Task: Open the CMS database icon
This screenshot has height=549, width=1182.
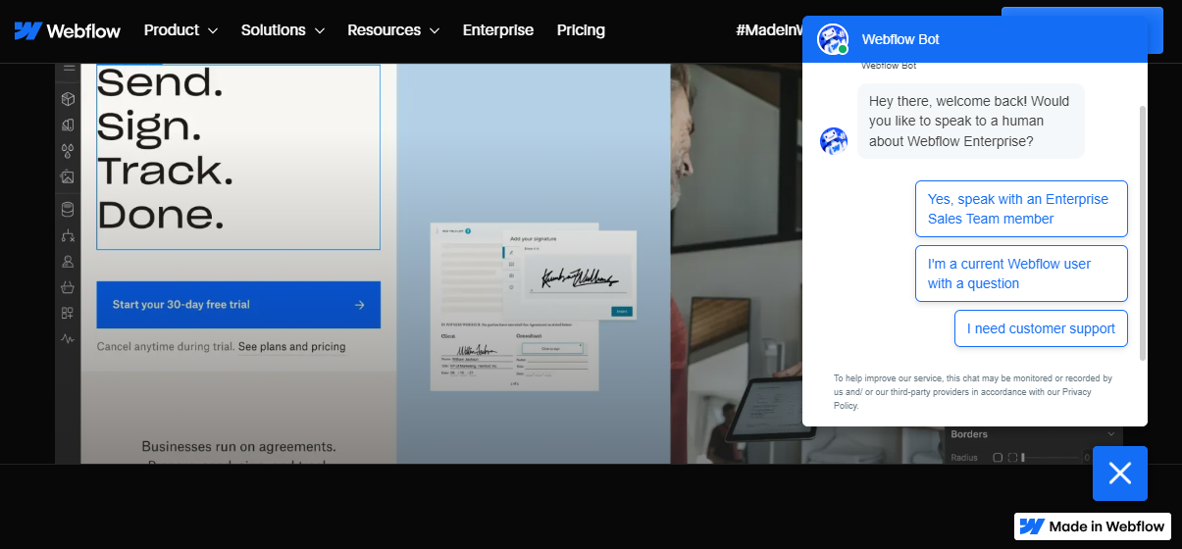Action: [x=68, y=209]
